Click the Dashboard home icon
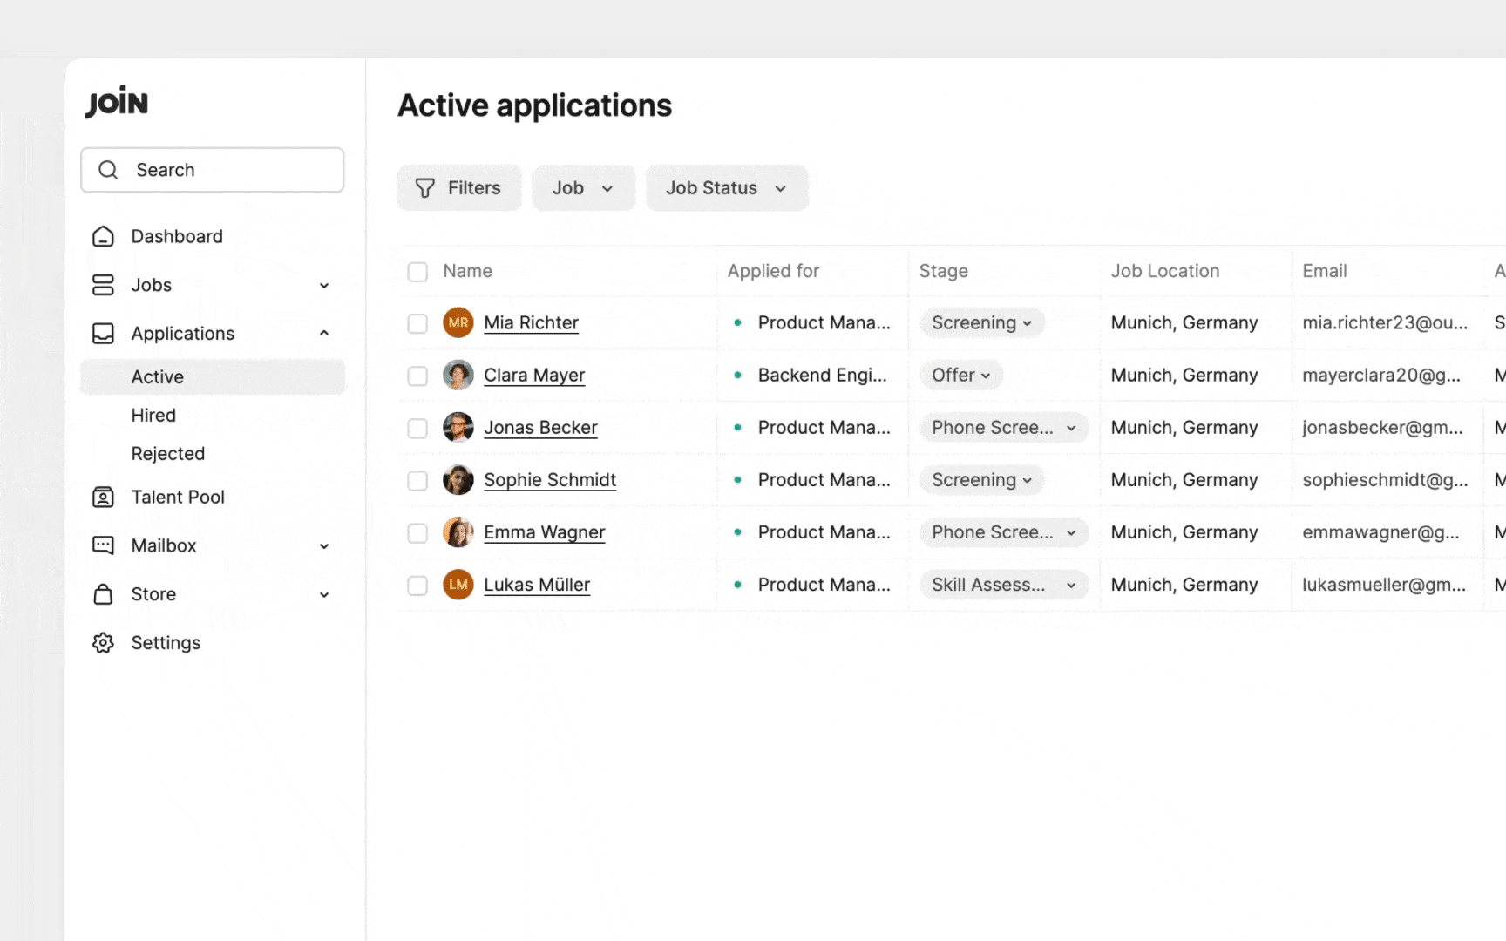 coord(103,236)
